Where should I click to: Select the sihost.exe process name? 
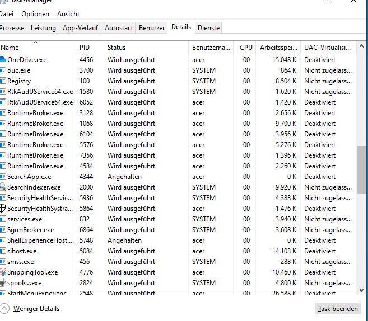22,251
